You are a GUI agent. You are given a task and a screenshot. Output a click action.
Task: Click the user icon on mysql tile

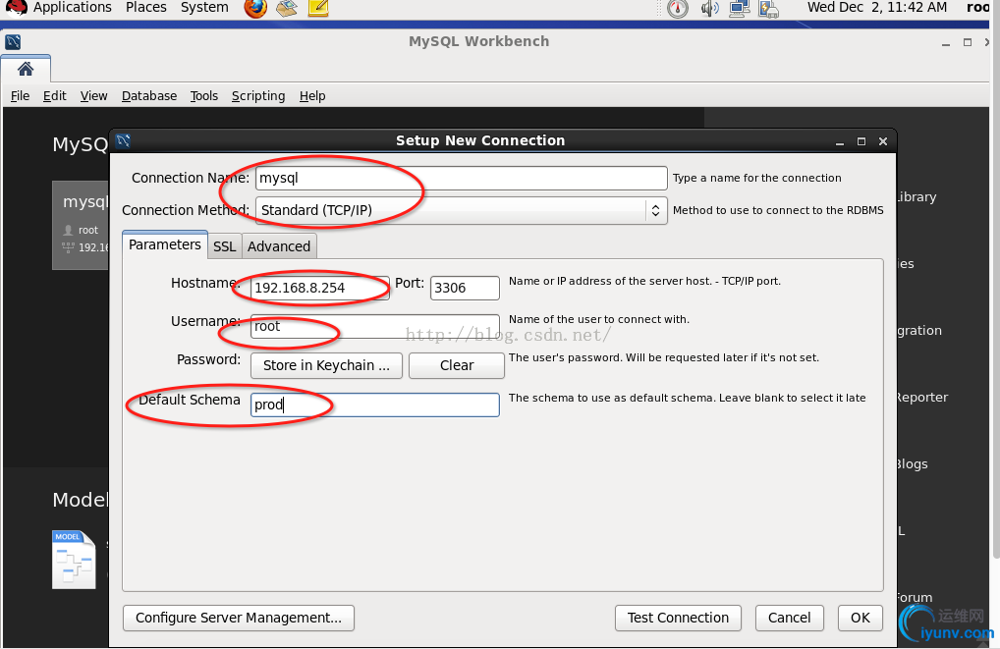pyautogui.click(x=68, y=230)
